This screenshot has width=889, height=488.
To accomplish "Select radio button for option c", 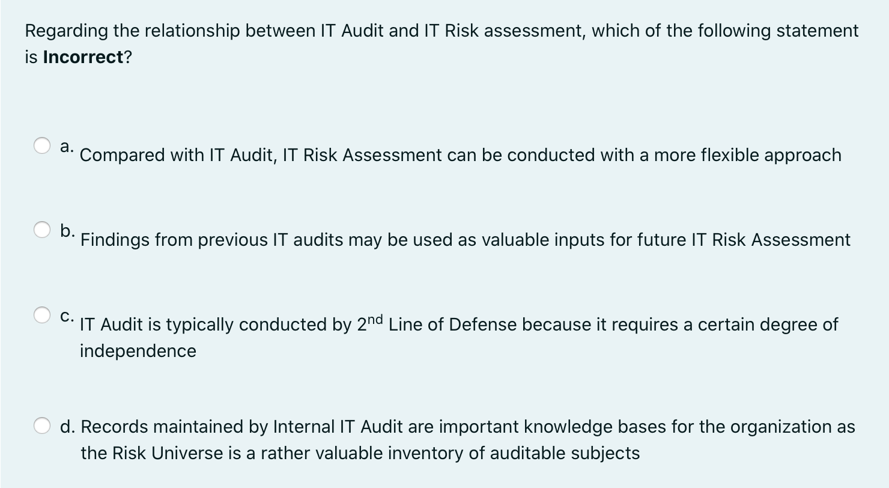I will (42, 314).
